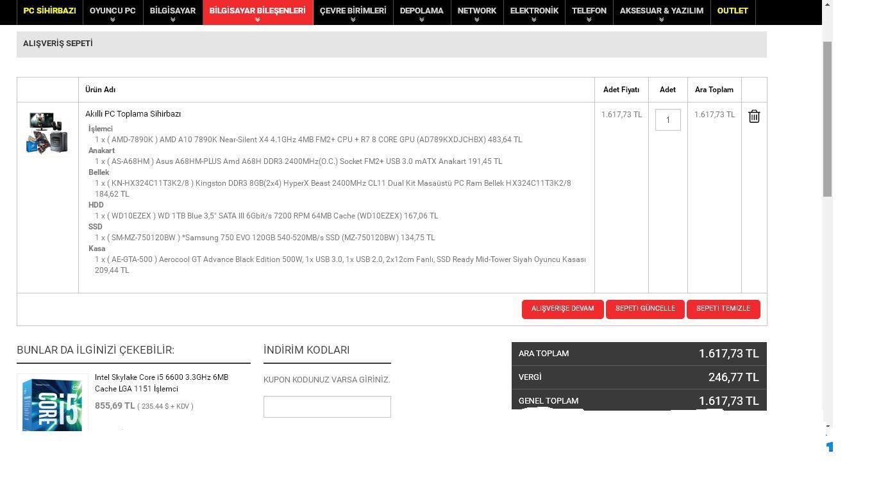Click the vertical page scrollbar thumb

point(828,119)
